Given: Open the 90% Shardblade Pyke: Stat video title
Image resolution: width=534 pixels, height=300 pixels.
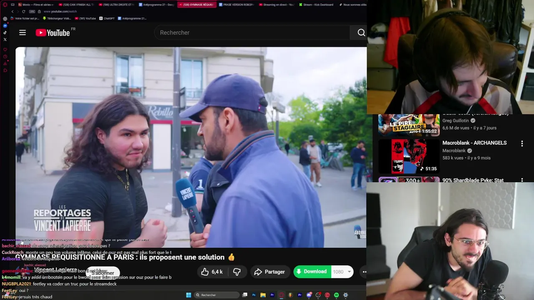Looking at the screenshot, I should (x=473, y=180).
